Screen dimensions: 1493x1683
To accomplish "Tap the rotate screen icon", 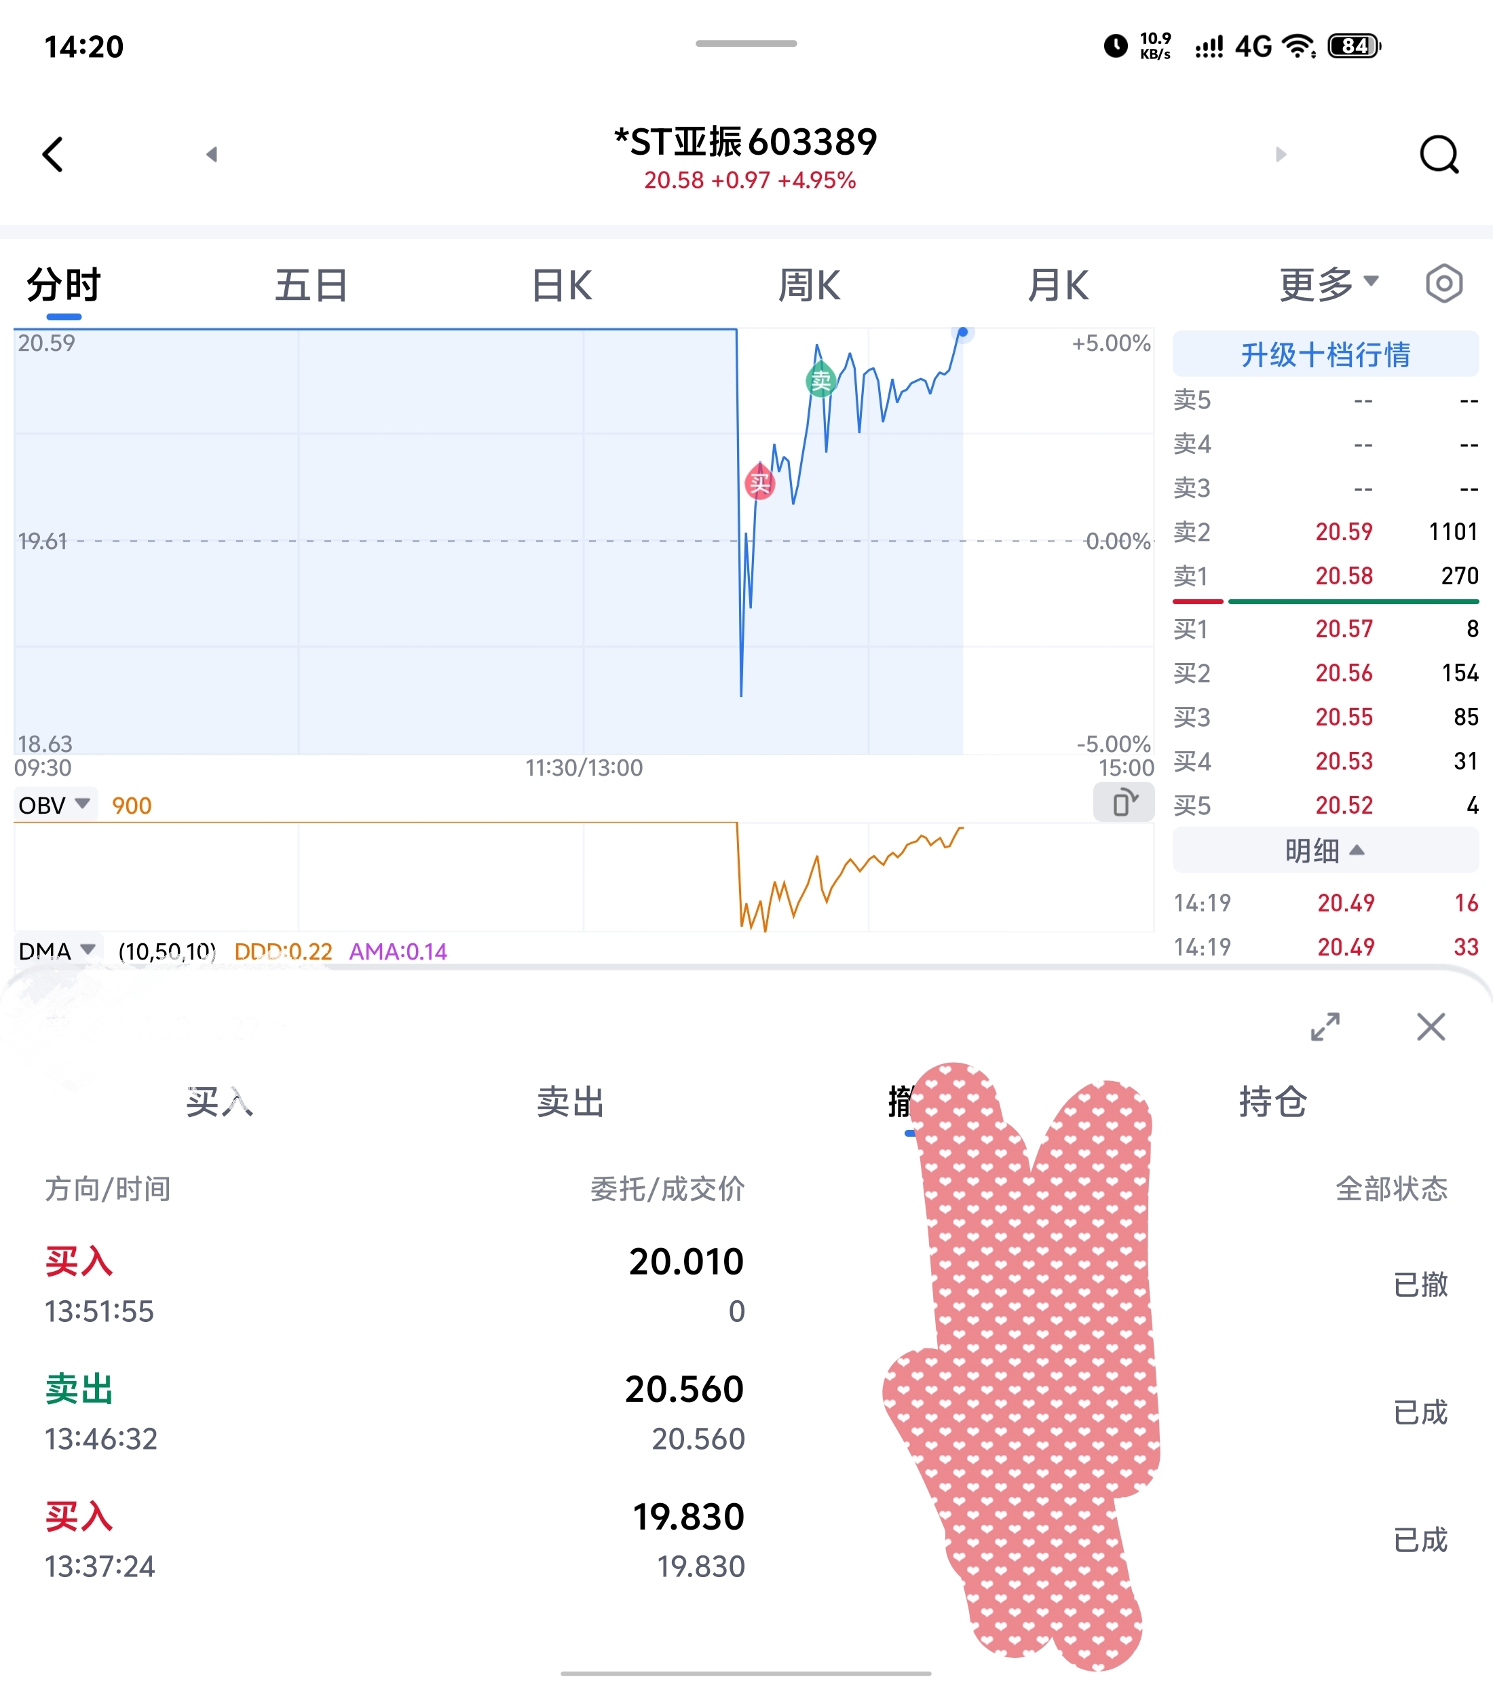I will pos(1123,802).
